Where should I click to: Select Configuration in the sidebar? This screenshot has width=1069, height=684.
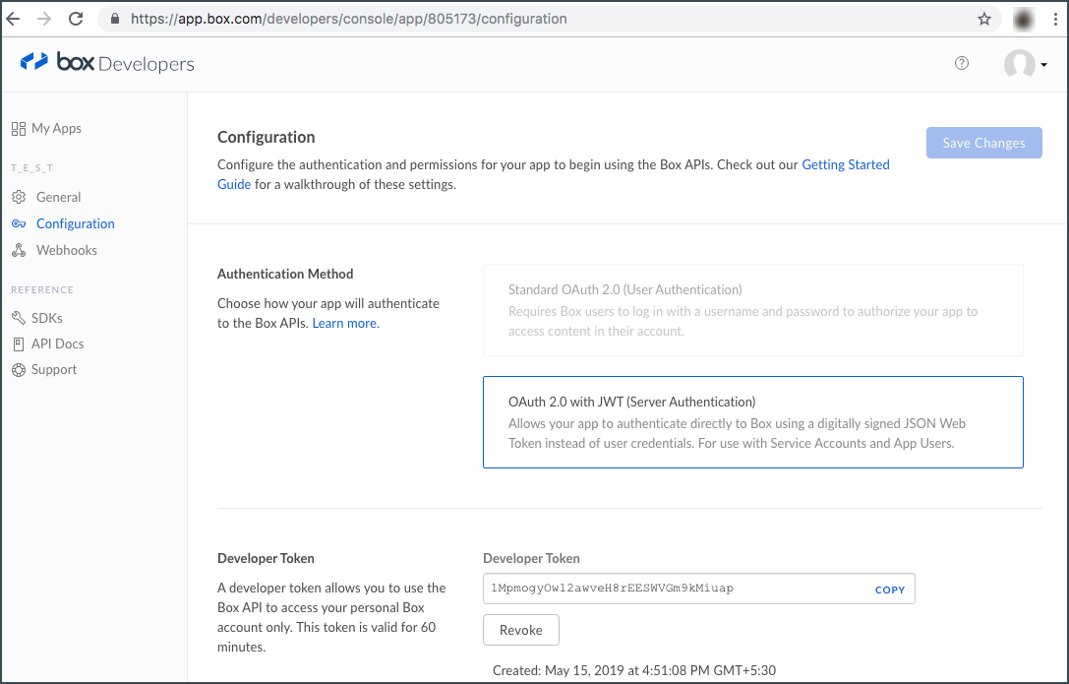(x=76, y=223)
